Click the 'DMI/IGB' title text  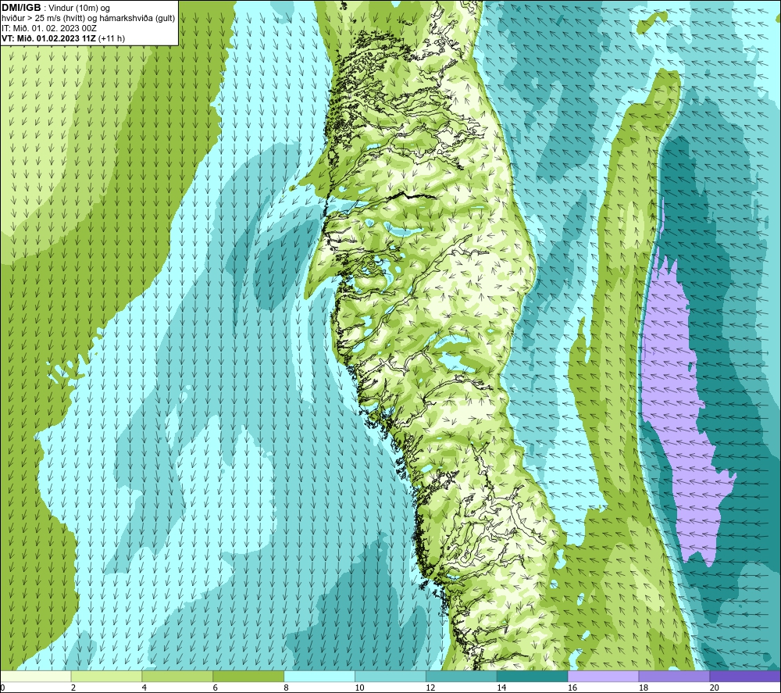21,8
